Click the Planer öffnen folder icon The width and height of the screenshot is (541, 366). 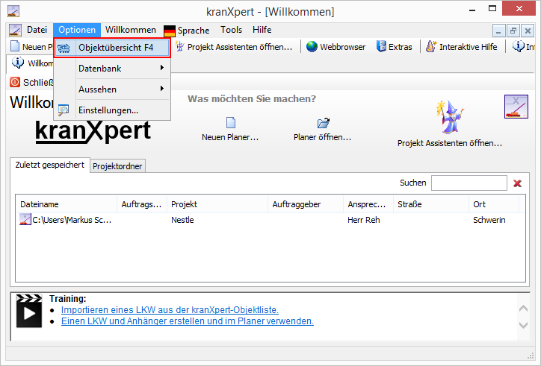point(323,123)
